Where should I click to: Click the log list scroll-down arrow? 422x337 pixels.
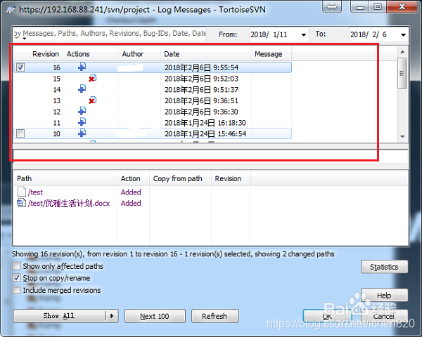(x=402, y=137)
